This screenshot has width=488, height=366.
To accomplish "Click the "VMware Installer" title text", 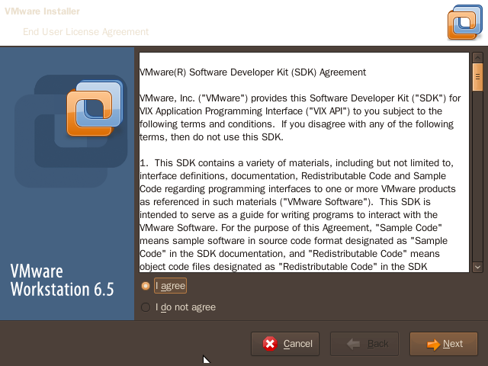I will [42, 11].
